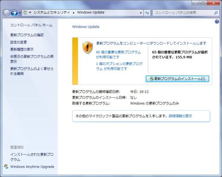Click the Control Panel icon in address bar
Image resolution: width=222 pixels, height=177 pixels.
tap(25, 12)
